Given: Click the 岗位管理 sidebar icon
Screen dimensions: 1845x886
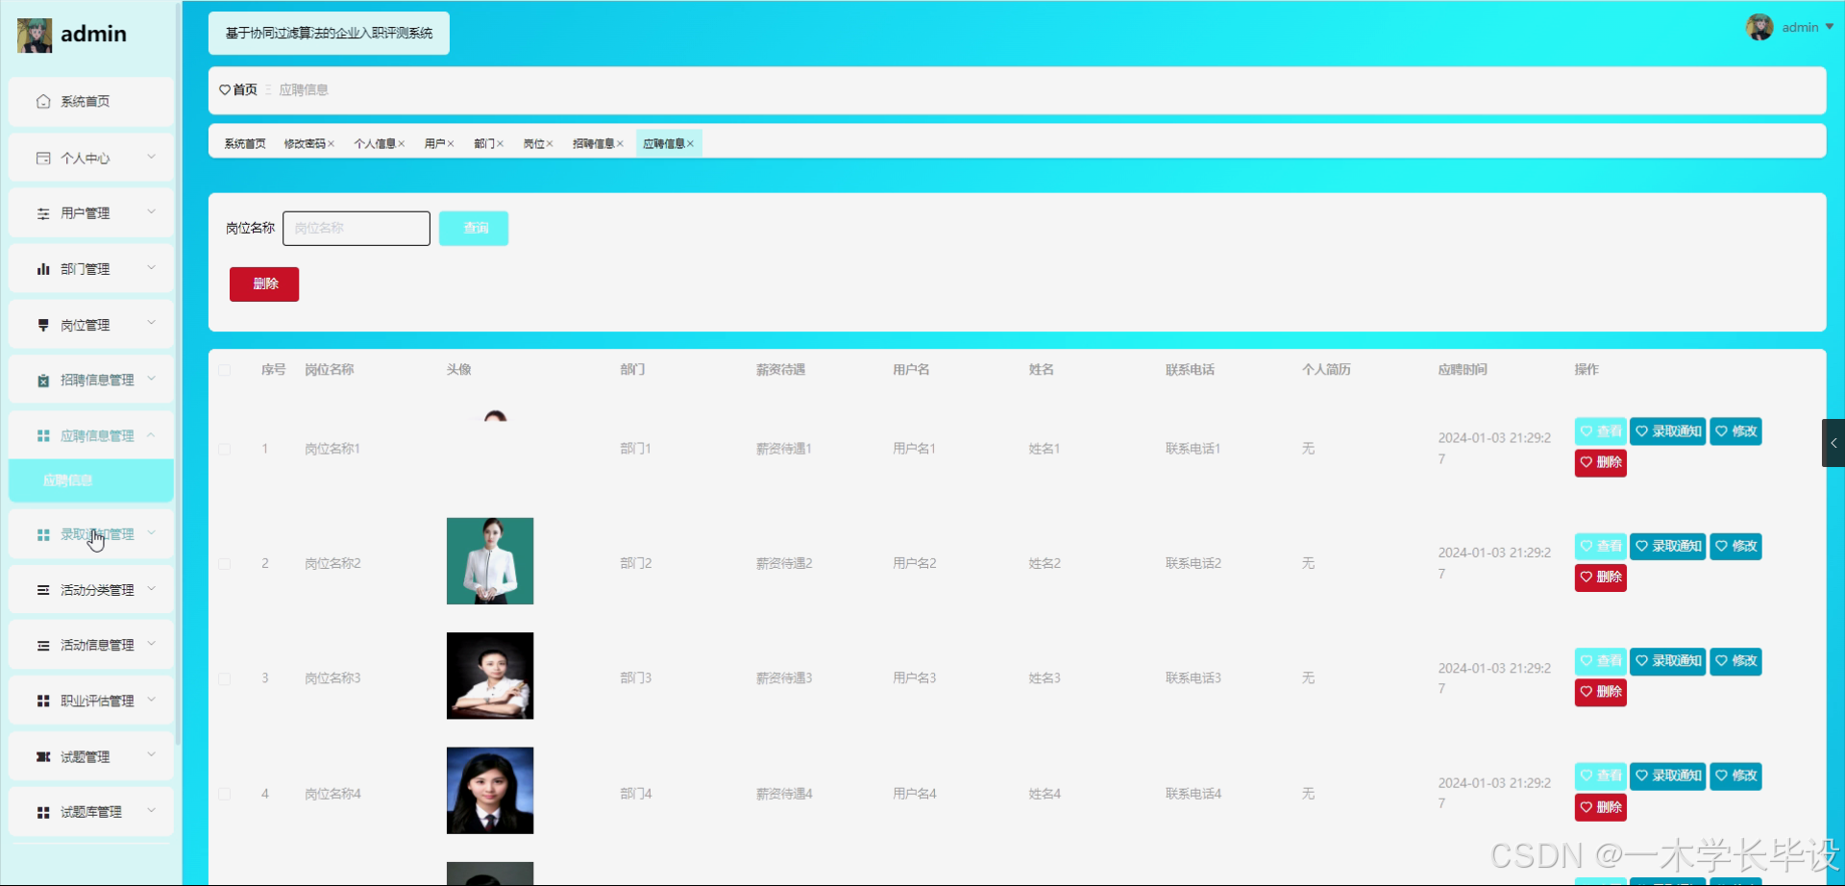Looking at the screenshot, I should click(x=42, y=324).
